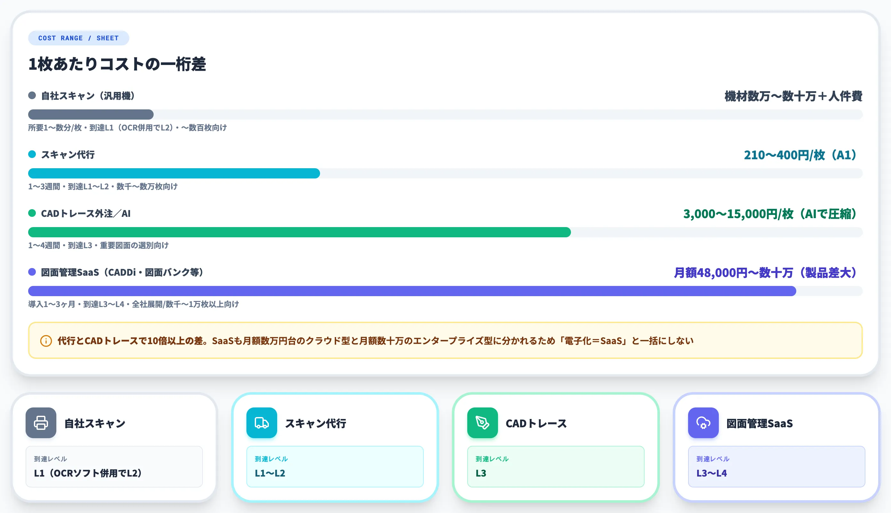Screen dimensions: 891x513
Task: Click the 自社スキャン card title
Action: point(94,423)
